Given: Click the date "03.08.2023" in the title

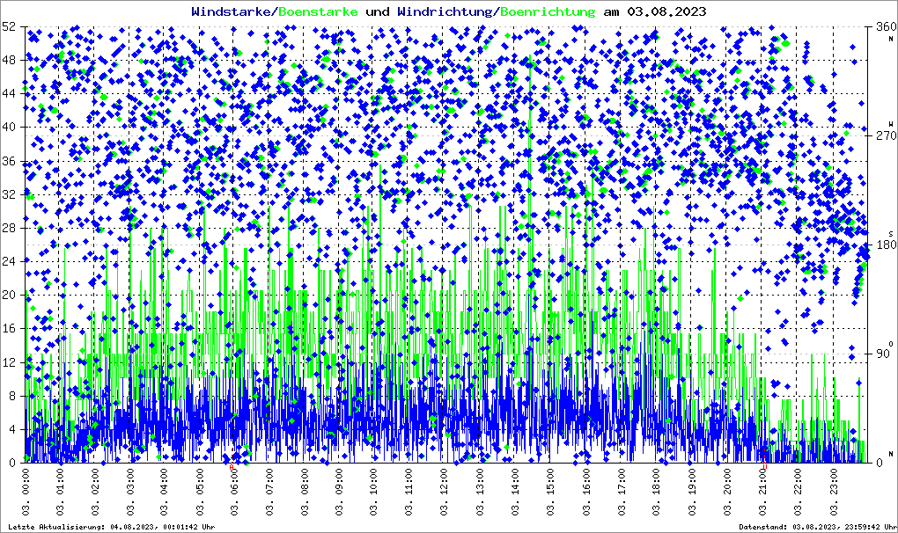Looking at the screenshot, I should click(666, 11).
